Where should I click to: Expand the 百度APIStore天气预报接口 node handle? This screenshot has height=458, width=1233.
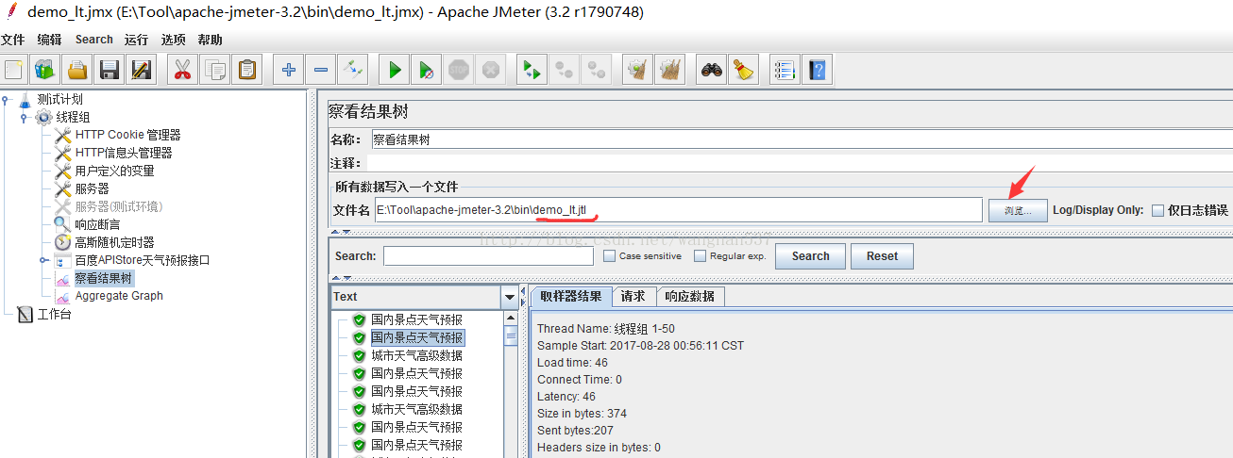pos(42,260)
